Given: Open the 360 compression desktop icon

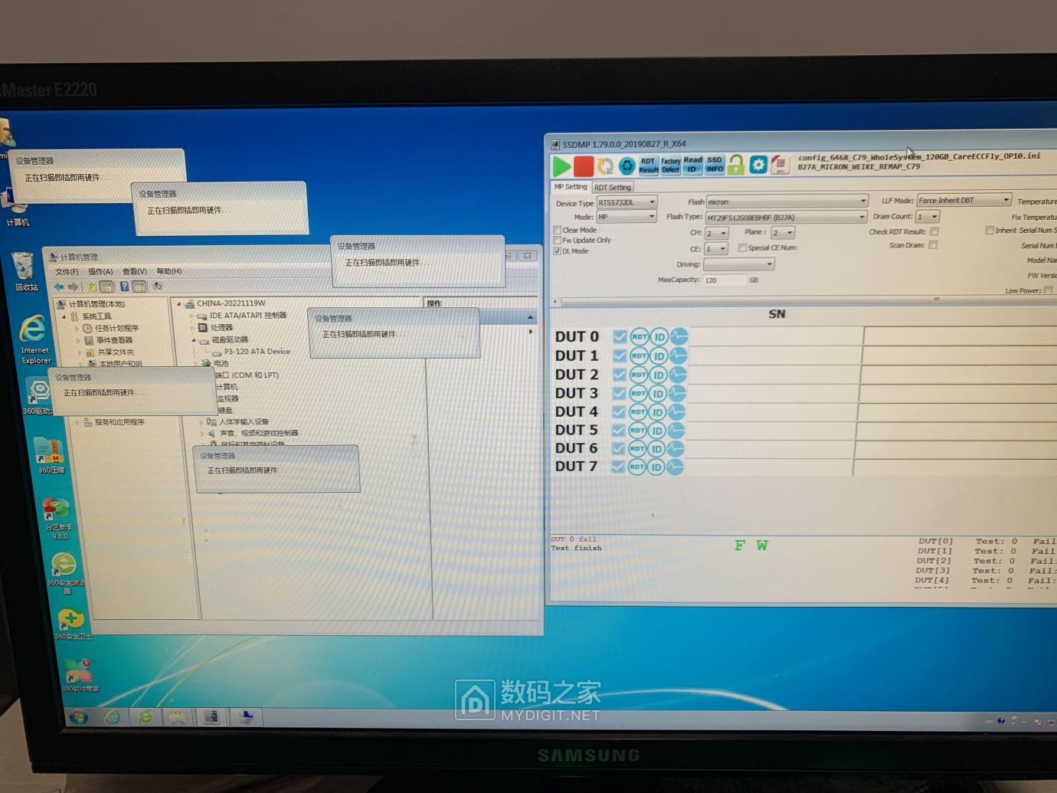Looking at the screenshot, I should pos(50,456).
